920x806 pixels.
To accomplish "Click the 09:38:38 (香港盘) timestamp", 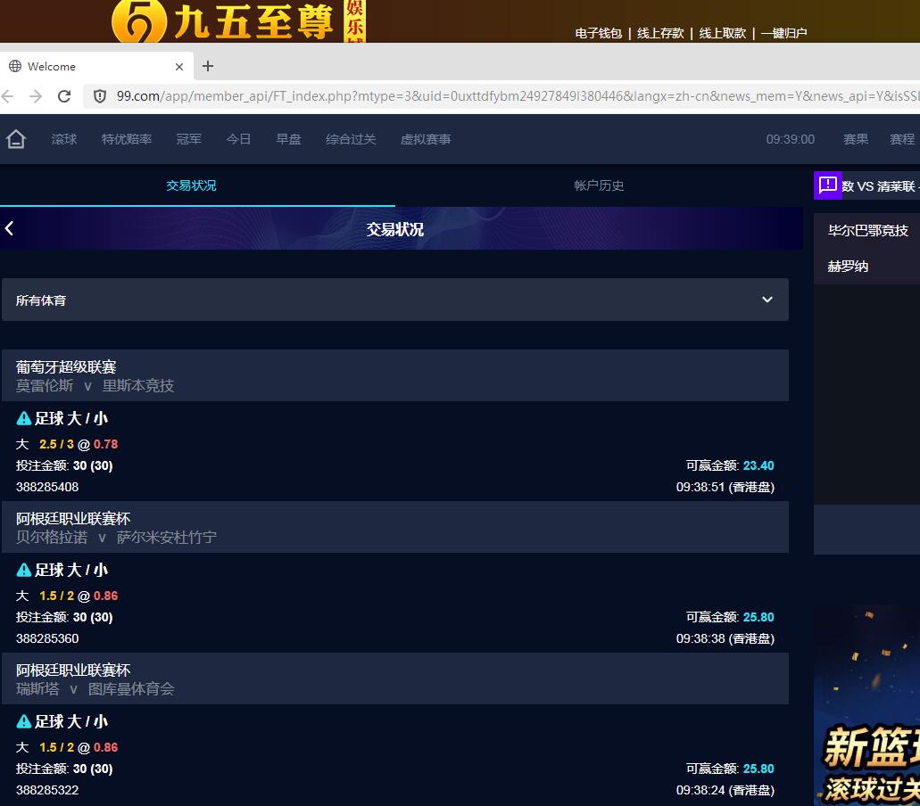I will [725, 638].
